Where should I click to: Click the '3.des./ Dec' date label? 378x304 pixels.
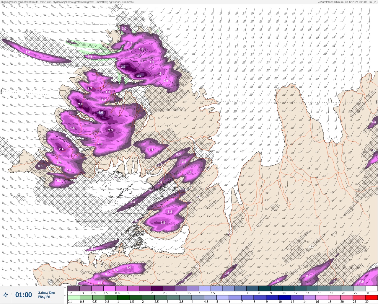pos(46,293)
